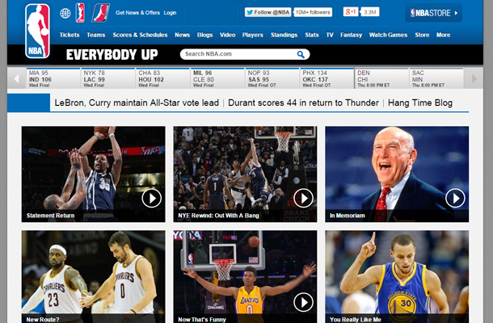
Task: Play the In Memoriam video
Action: [455, 198]
